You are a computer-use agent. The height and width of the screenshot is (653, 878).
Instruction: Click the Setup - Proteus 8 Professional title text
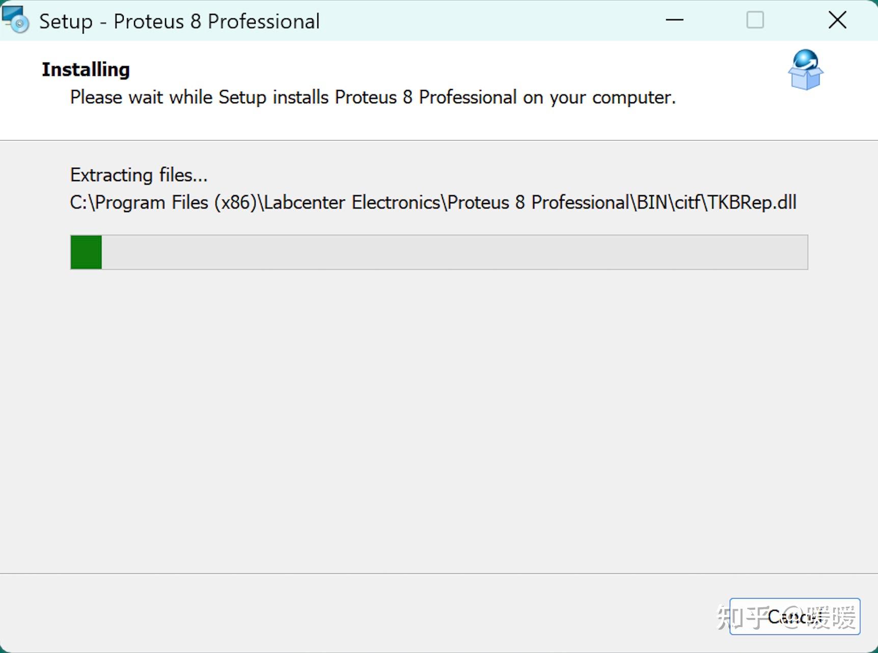pyautogui.click(x=179, y=20)
